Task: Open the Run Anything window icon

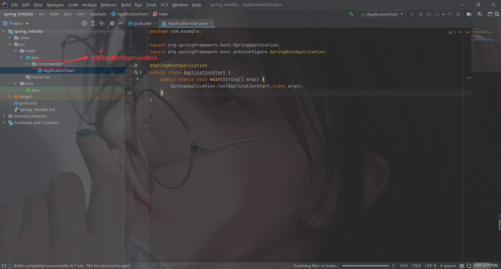Action: 490,14
